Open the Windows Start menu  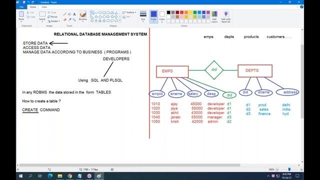21,176
